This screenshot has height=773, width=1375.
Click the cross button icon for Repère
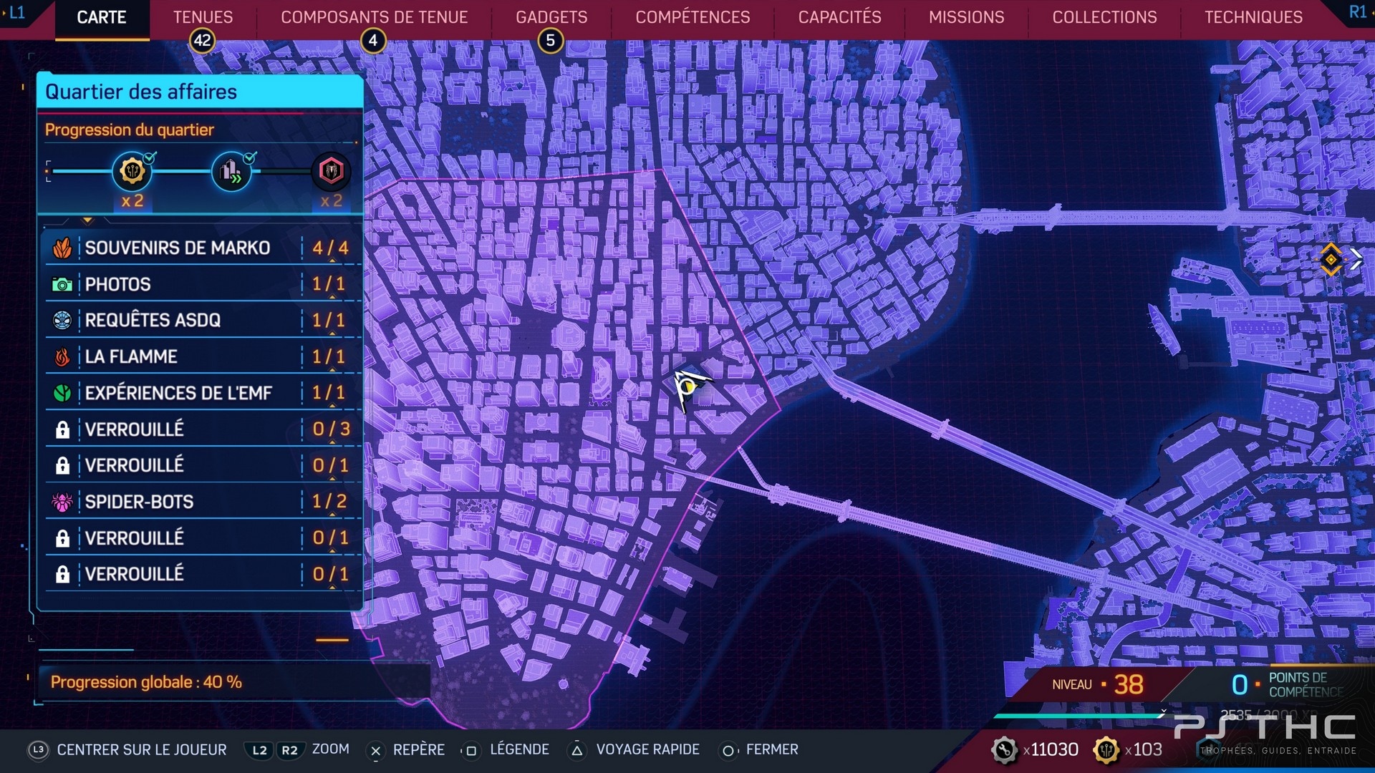pos(375,750)
